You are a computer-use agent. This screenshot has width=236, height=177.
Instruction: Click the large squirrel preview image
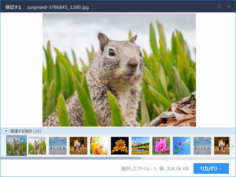pyautogui.click(x=119, y=70)
